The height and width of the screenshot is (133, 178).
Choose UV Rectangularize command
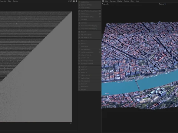tap(90, 52)
